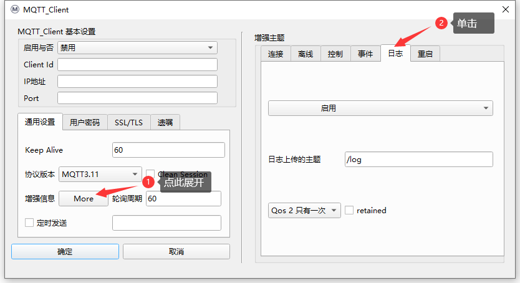Click the 日志上传的主题 label

(x=294, y=160)
